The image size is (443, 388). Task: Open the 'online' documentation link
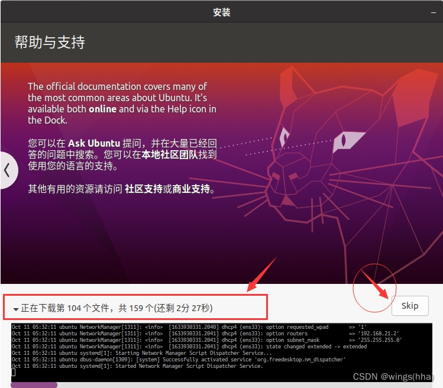click(x=102, y=109)
